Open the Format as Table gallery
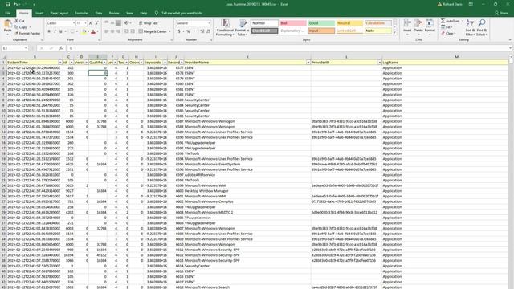The image size is (514, 289). pyautogui.click(x=243, y=27)
